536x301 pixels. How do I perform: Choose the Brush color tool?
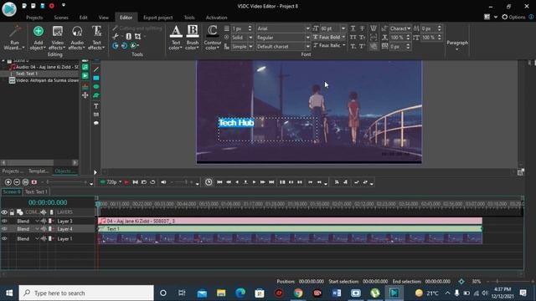(193, 38)
